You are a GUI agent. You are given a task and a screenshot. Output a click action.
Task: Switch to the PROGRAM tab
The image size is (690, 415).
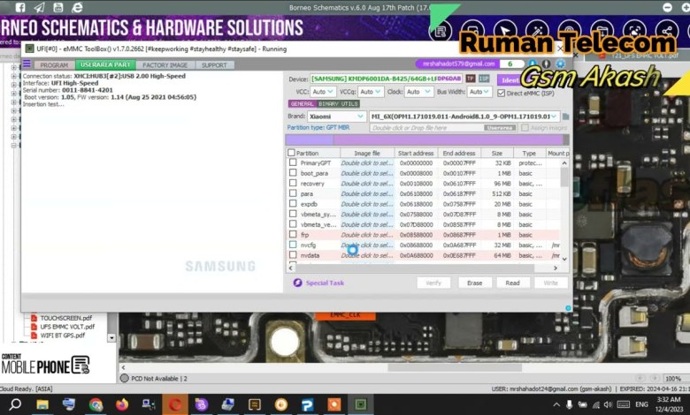(x=54, y=65)
